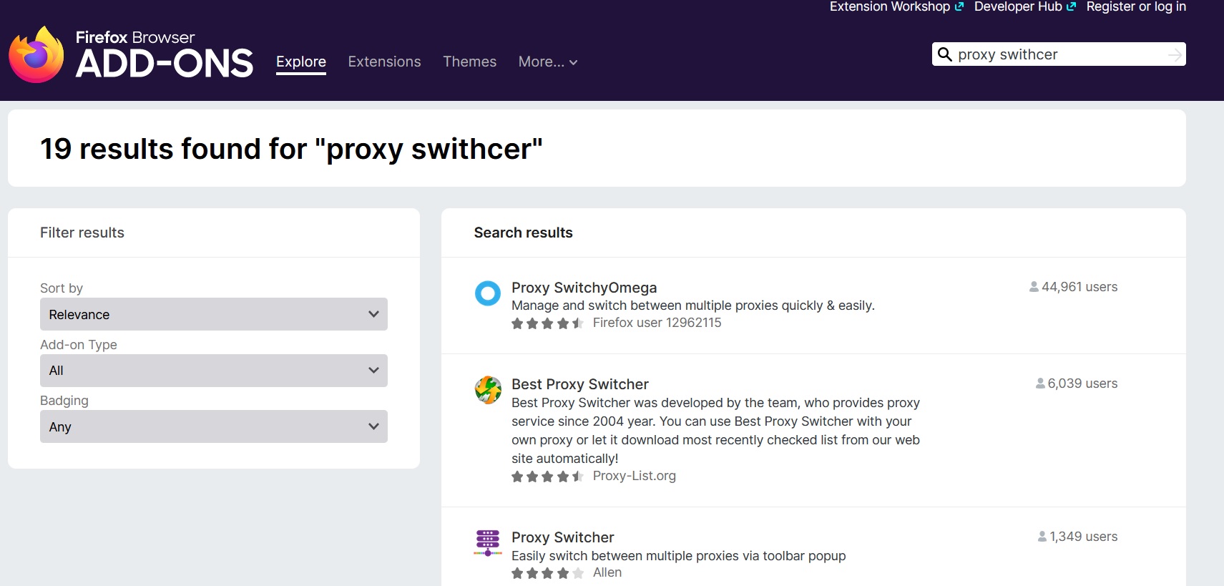
Task: Click the search field containing proxy swithcer
Action: point(1059,54)
